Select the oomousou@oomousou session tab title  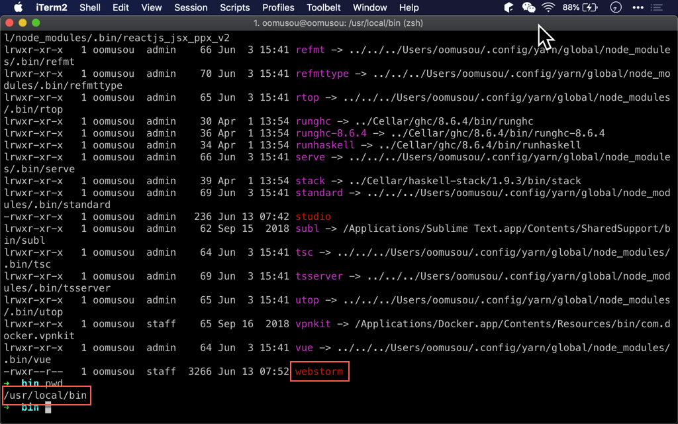click(x=339, y=22)
